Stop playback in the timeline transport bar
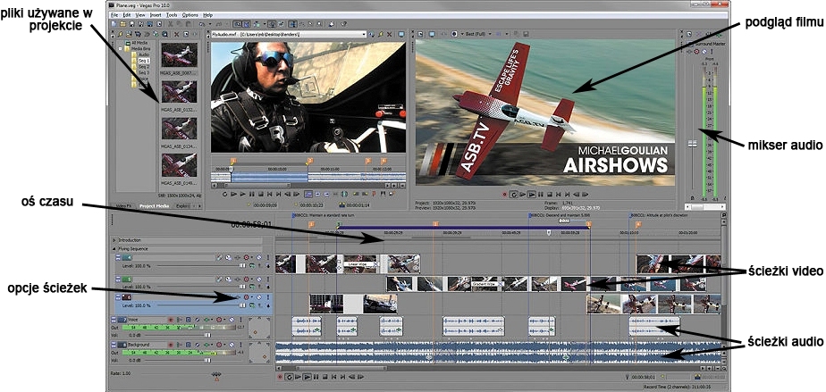The image size is (826, 392). click(325, 377)
